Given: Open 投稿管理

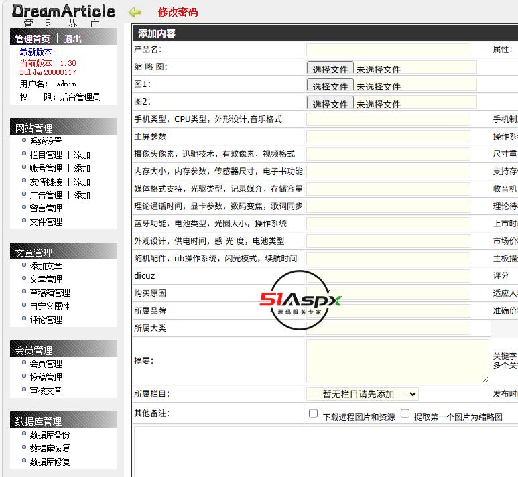Looking at the screenshot, I should coord(46,377).
